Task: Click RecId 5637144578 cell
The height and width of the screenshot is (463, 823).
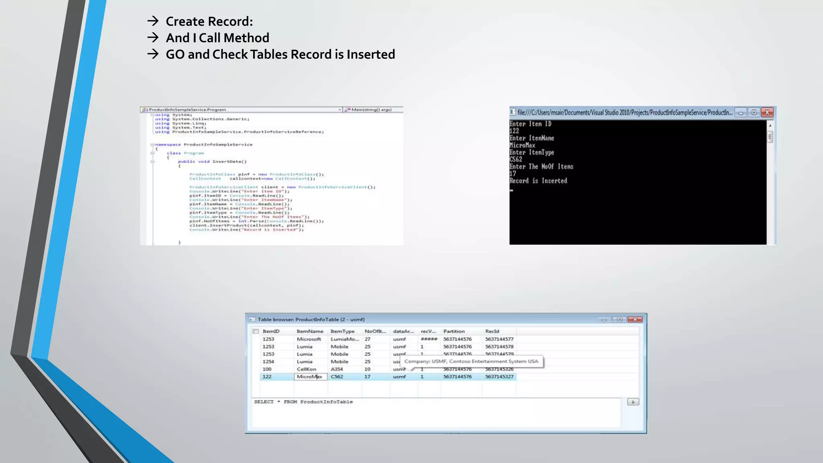Action: (500, 347)
